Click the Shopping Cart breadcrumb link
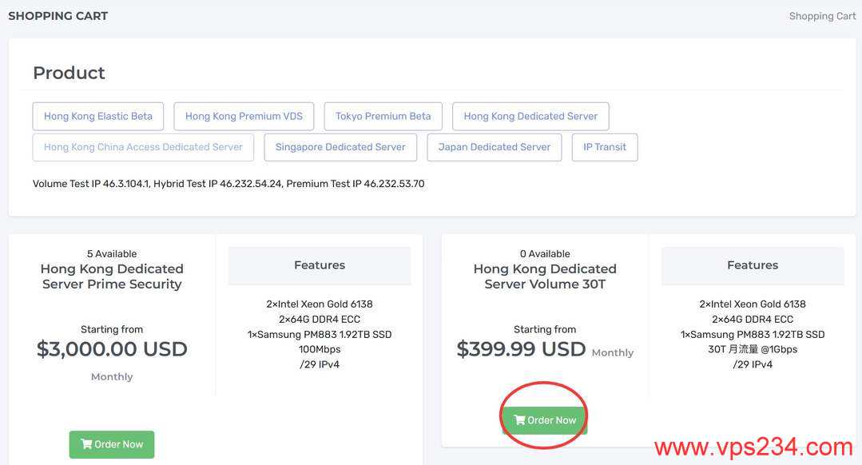This screenshot has width=862, height=465. click(822, 16)
